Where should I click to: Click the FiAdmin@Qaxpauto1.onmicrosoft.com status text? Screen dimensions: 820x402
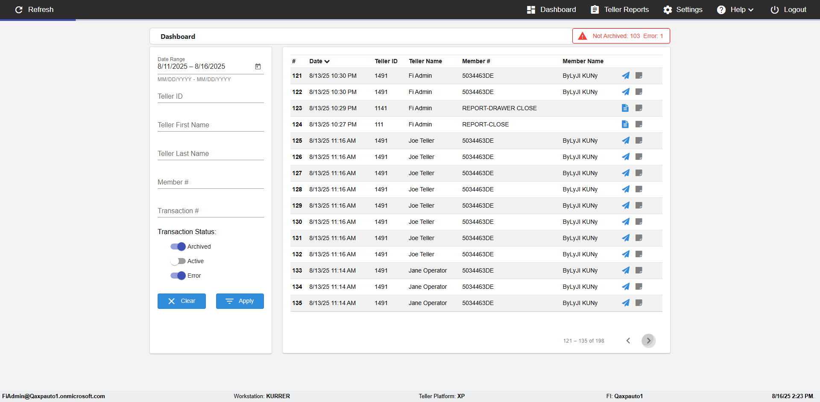[54, 396]
